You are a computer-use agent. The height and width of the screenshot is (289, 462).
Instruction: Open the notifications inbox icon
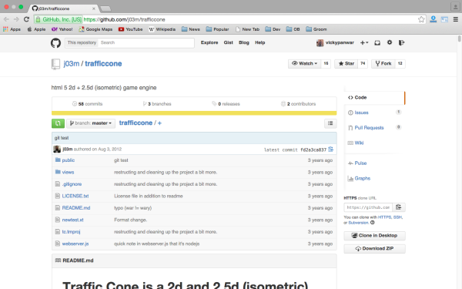tap(377, 42)
